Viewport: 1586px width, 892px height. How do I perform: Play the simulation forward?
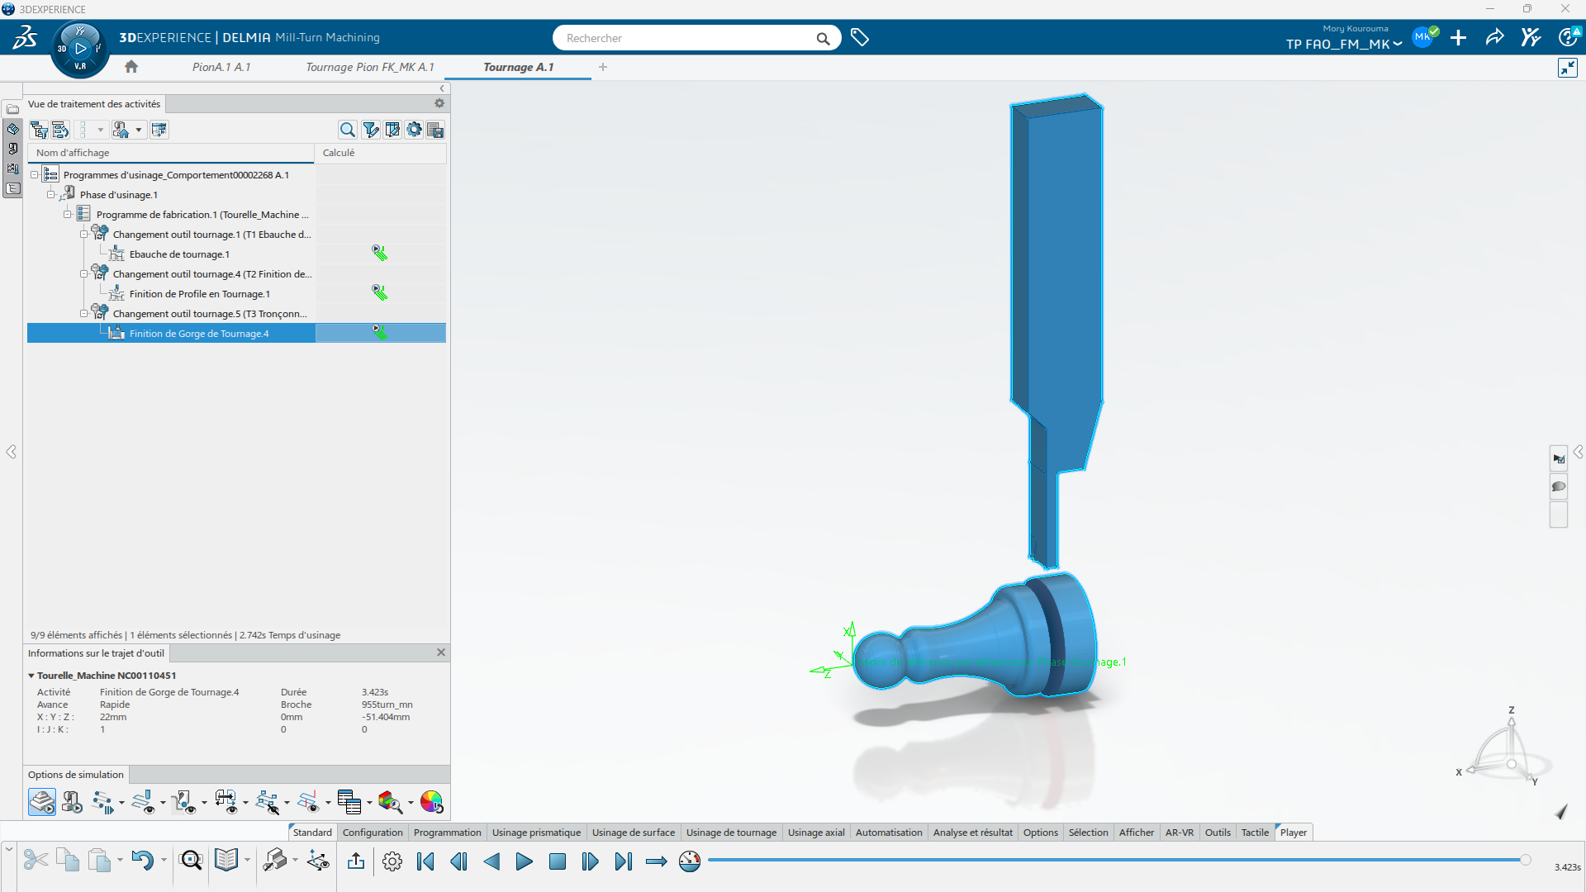pyautogui.click(x=525, y=861)
